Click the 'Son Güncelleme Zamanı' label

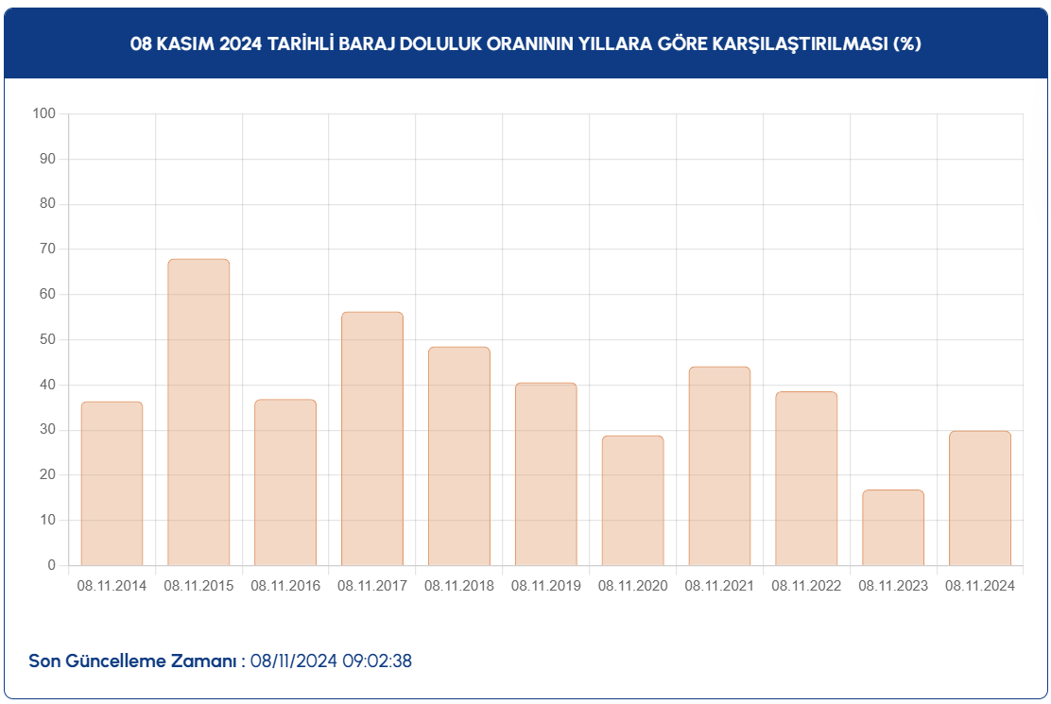pyautogui.click(x=136, y=661)
